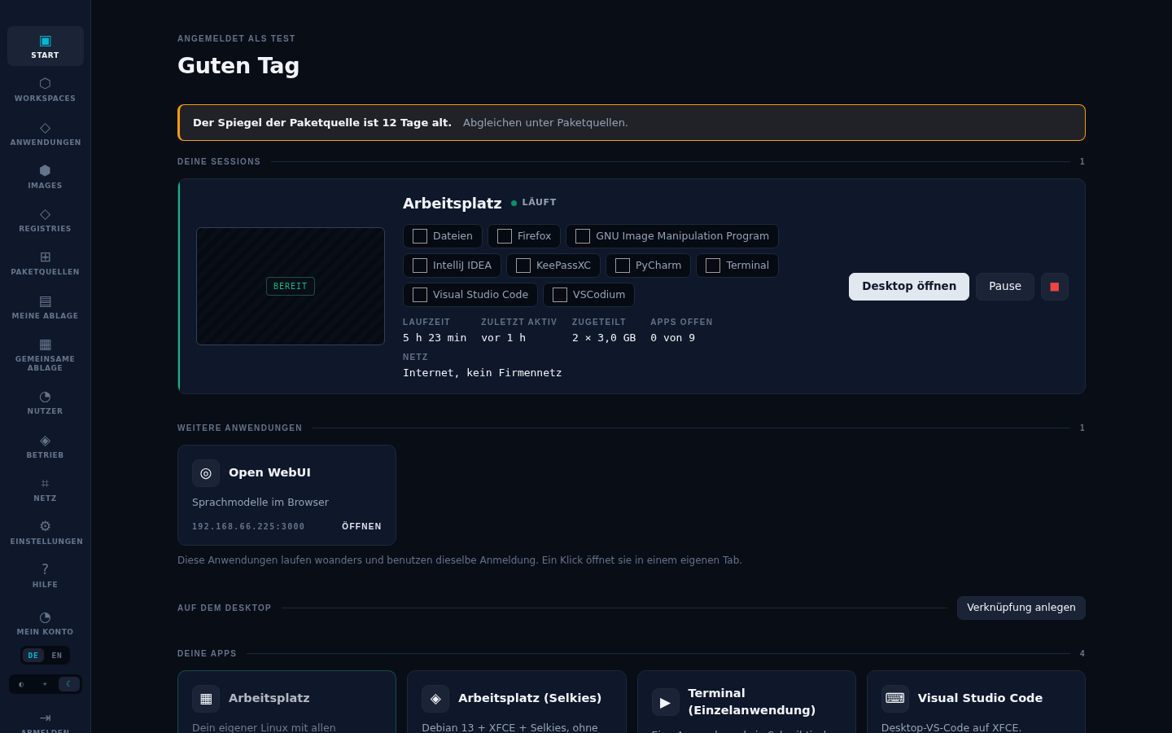The height and width of the screenshot is (733, 1172).
Task: Click the red stop session icon
Action: [1055, 287]
